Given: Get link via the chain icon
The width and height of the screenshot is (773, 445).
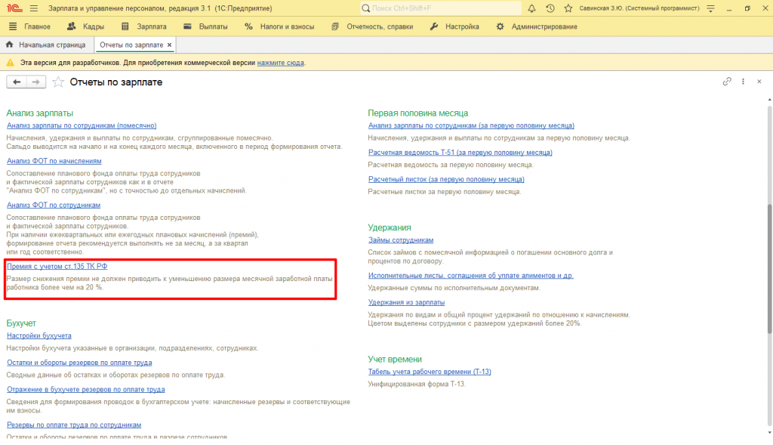Looking at the screenshot, I should coord(727,82).
